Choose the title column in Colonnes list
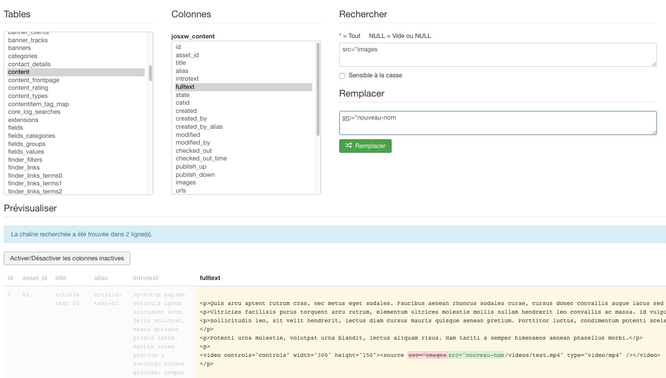This screenshot has height=378, width=666. pos(244,63)
